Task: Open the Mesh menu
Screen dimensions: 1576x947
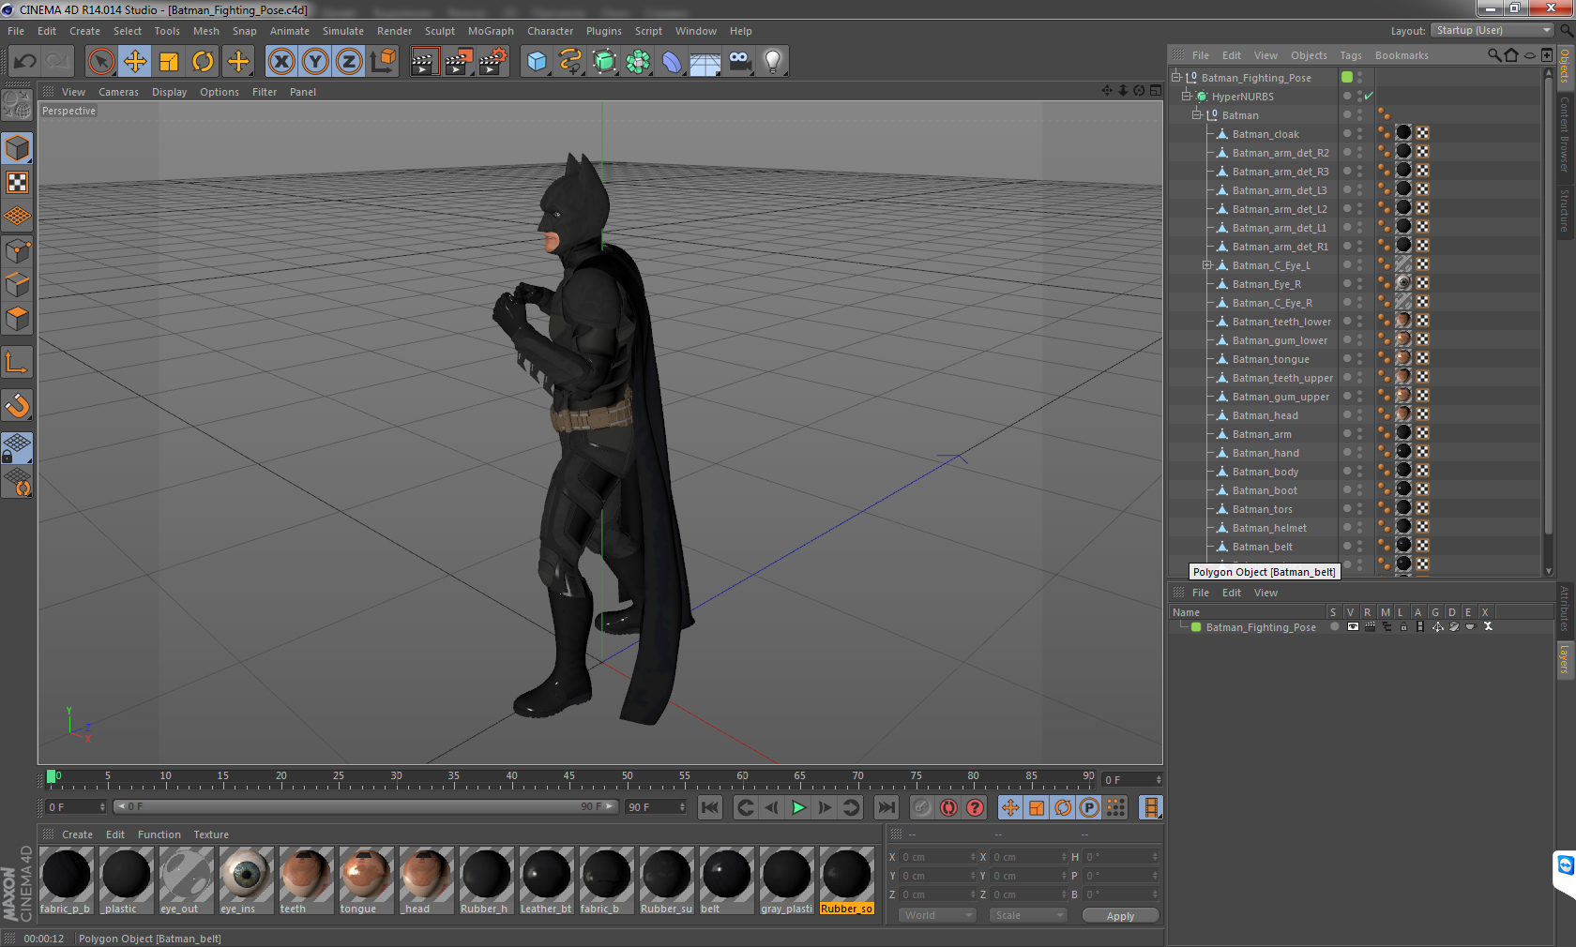Action: [x=206, y=31]
